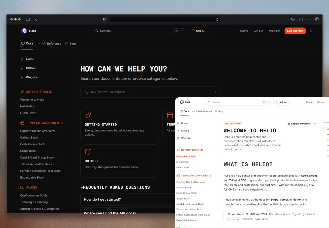Open the Guides card
This screenshot has width=329, height=228.
[x=120, y=161]
